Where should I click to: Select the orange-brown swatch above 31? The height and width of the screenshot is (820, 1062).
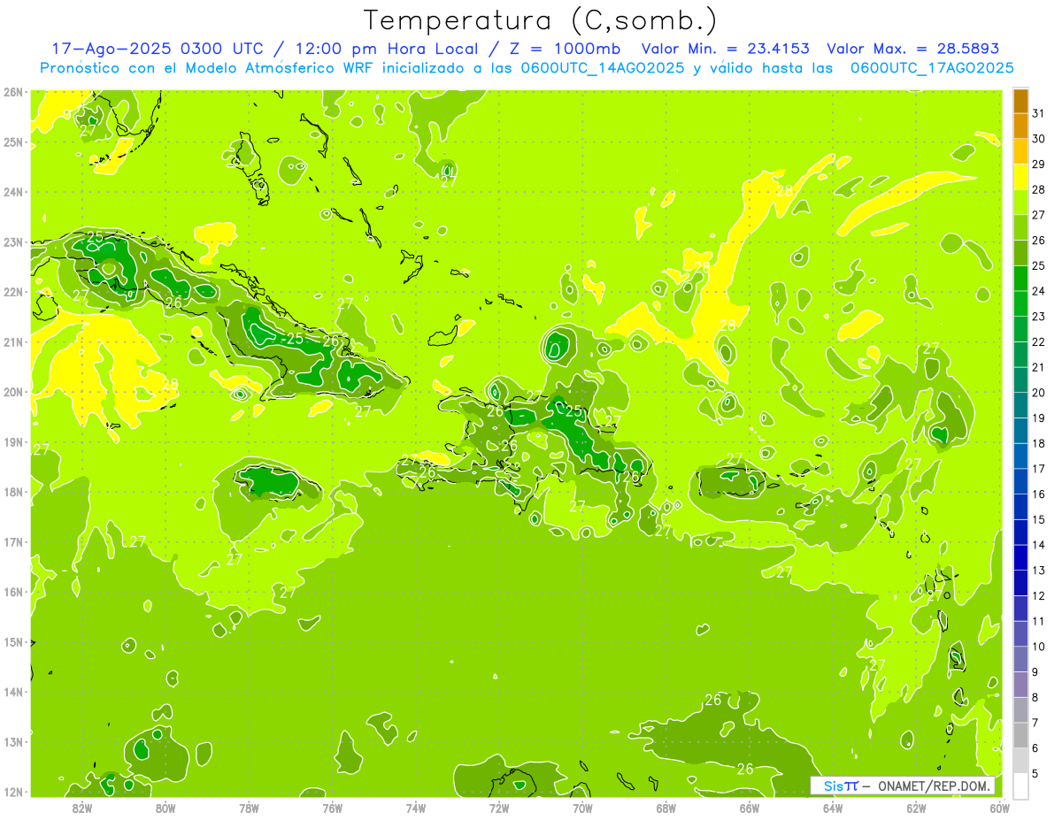pos(1020,102)
